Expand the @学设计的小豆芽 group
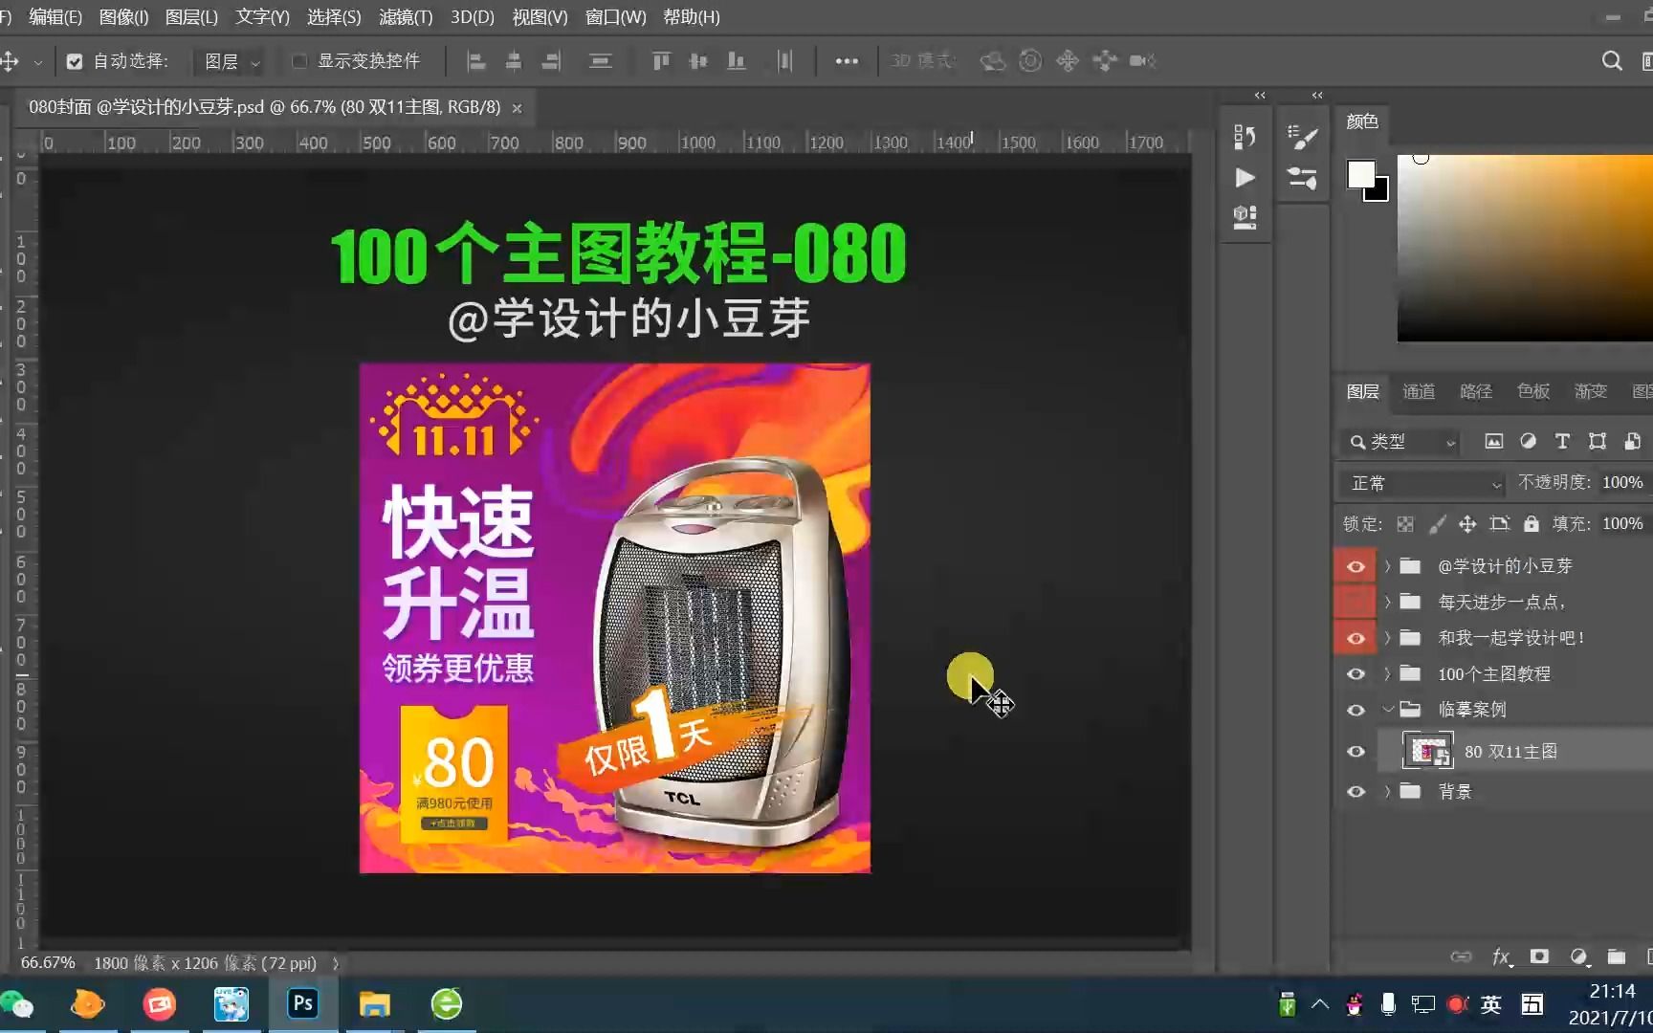Viewport: 1653px width, 1033px height. [x=1387, y=566]
